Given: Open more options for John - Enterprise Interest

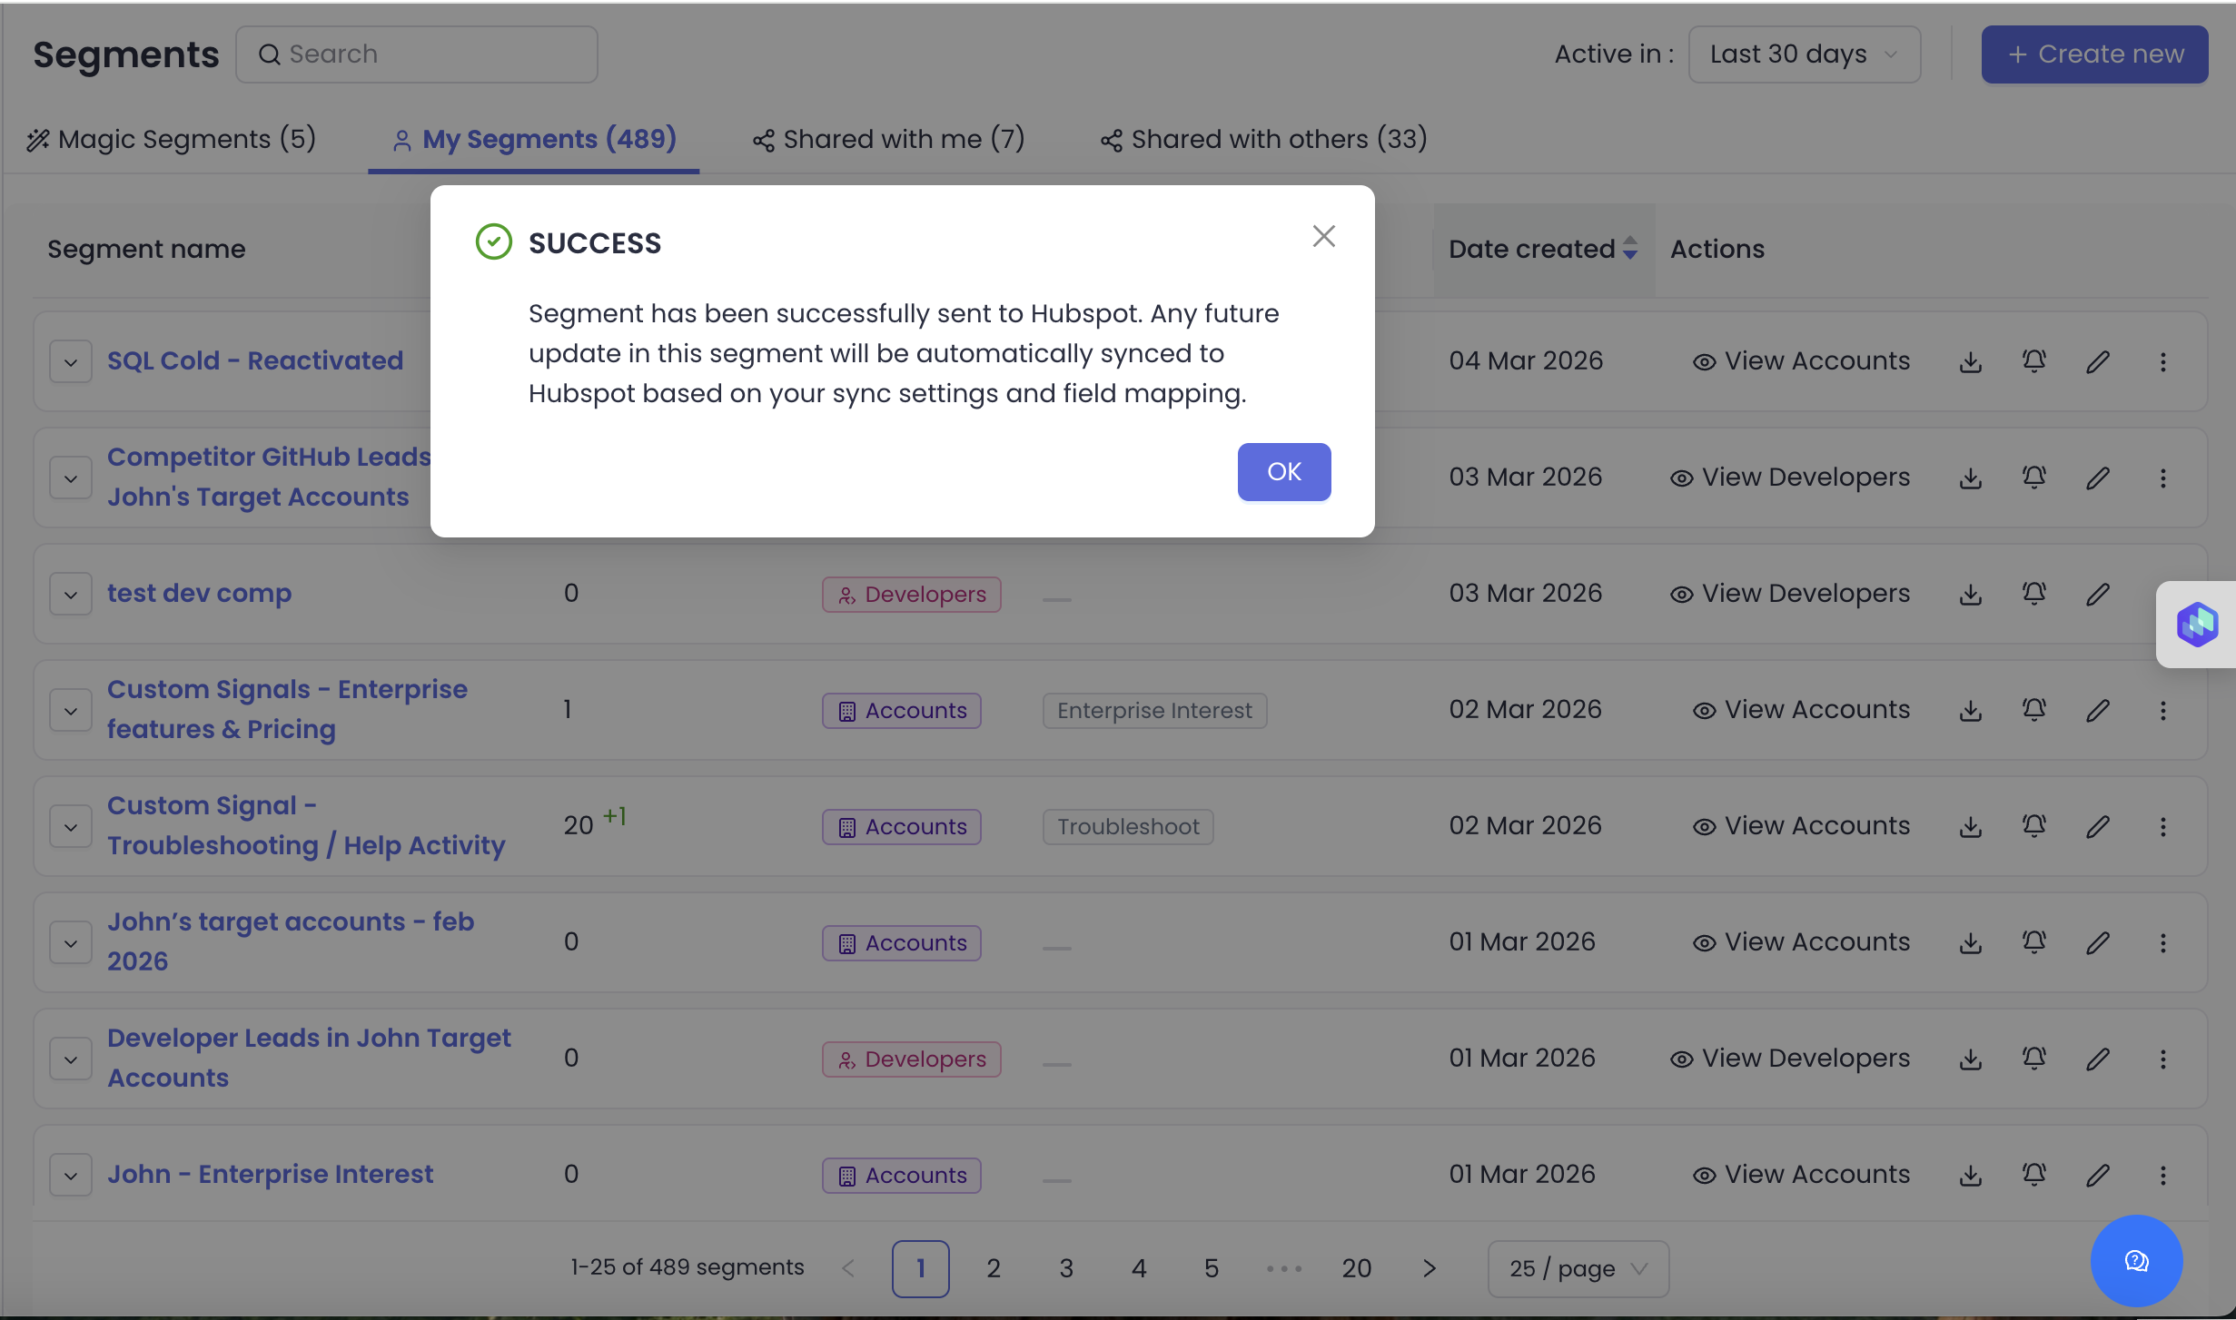Looking at the screenshot, I should 2162,1175.
